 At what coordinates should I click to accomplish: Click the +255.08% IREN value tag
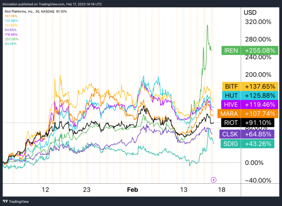[x=259, y=51]
